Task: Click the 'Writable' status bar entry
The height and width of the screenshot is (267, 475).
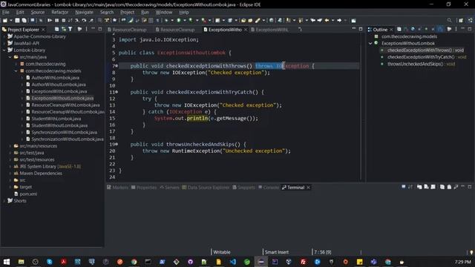Action: coord(222,252)
